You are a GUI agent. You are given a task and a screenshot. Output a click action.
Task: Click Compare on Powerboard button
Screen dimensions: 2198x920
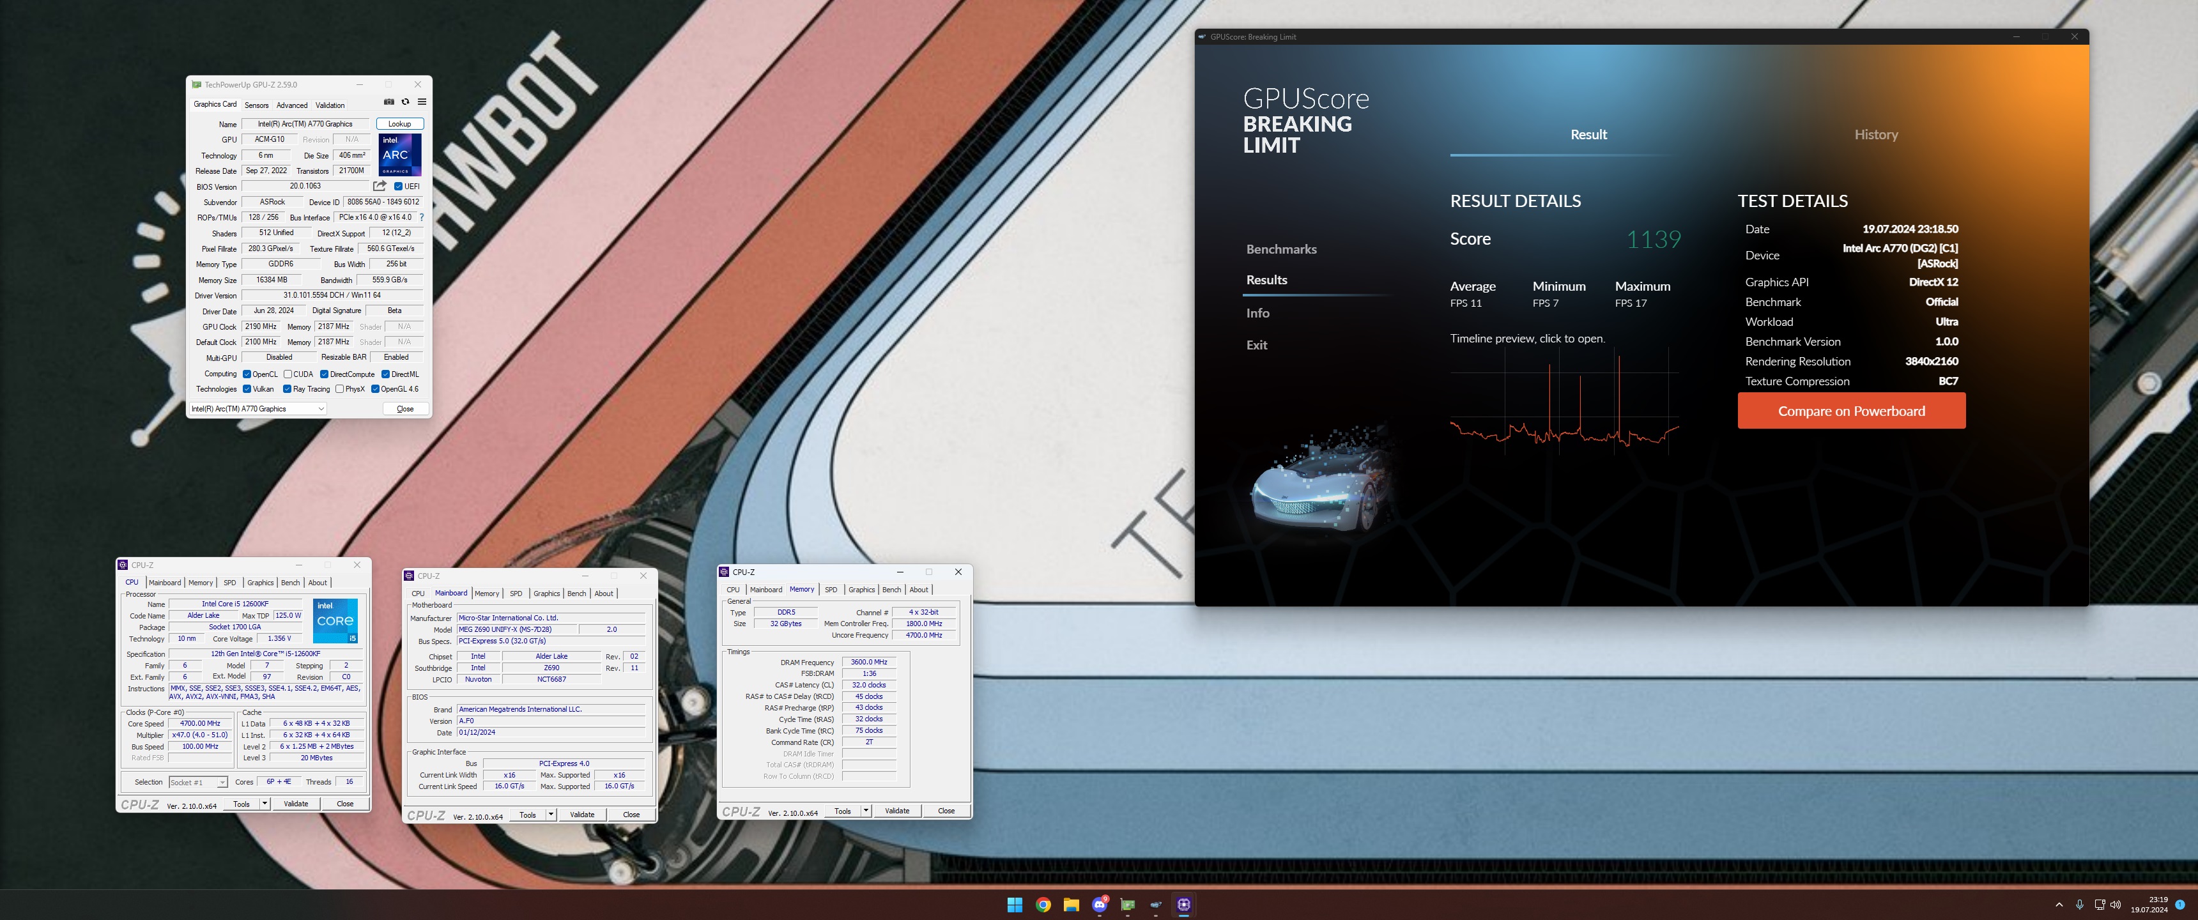click(1850, 411)
